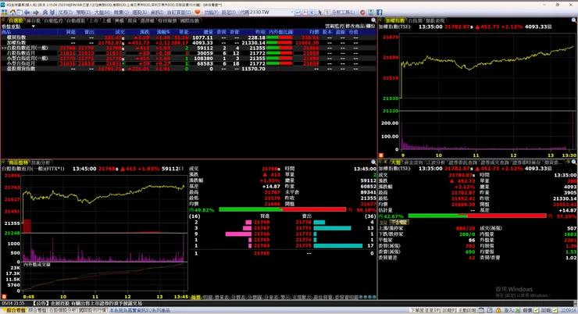Select the mouse pointer cursor tool icon
The height and width of the screenshot is (314, 578).
(320, 12)
